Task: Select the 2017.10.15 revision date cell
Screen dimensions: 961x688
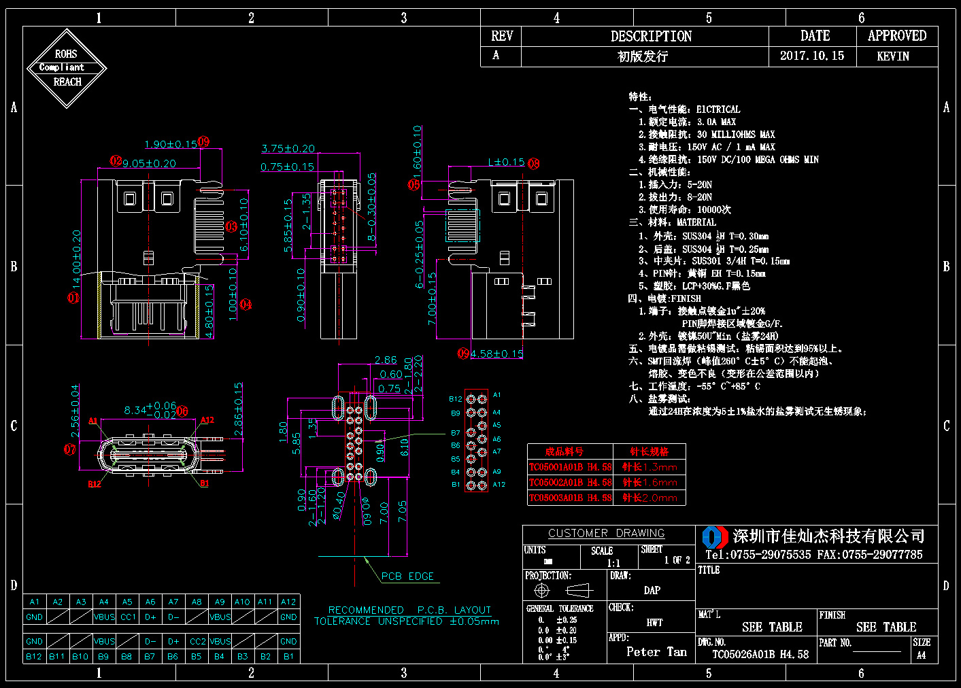Action: click(811, 56)
